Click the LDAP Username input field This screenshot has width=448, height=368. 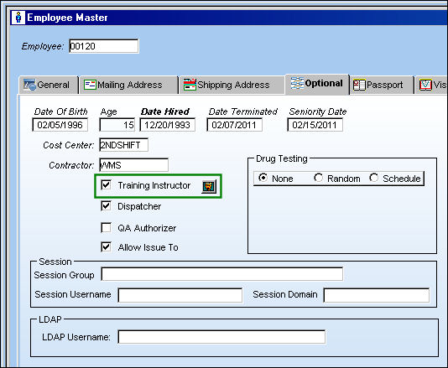(221, 337)
